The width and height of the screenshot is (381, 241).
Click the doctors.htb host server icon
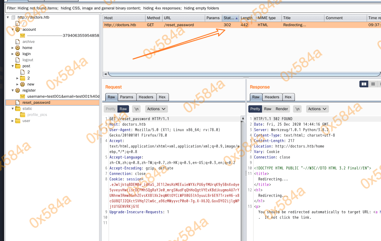[13, 17]
